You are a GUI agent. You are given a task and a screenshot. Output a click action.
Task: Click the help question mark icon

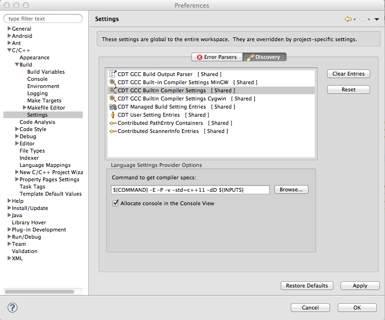(13, 308)
